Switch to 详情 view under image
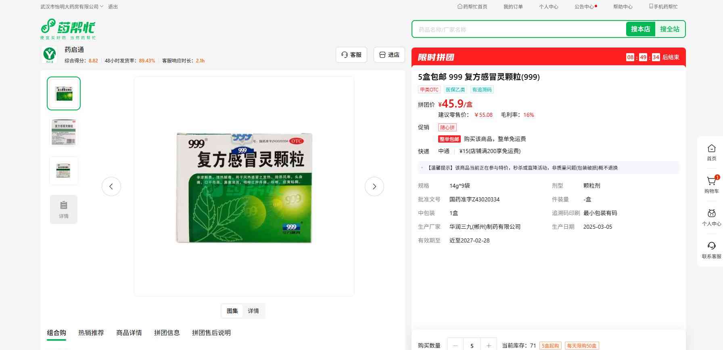Screen dimensions: 723x350 (253, 311)
